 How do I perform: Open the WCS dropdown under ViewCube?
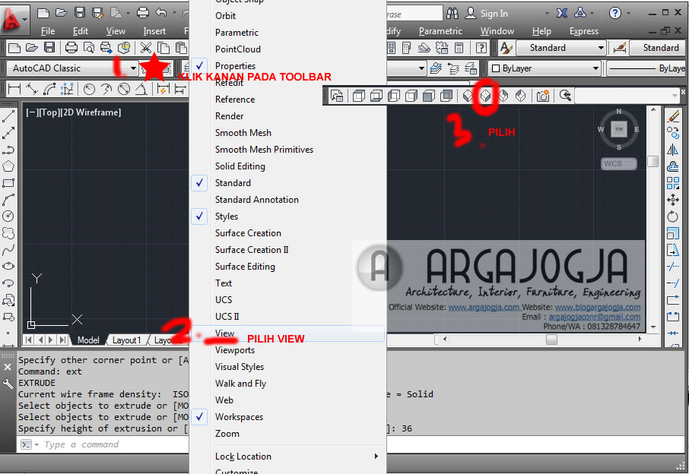619,164
